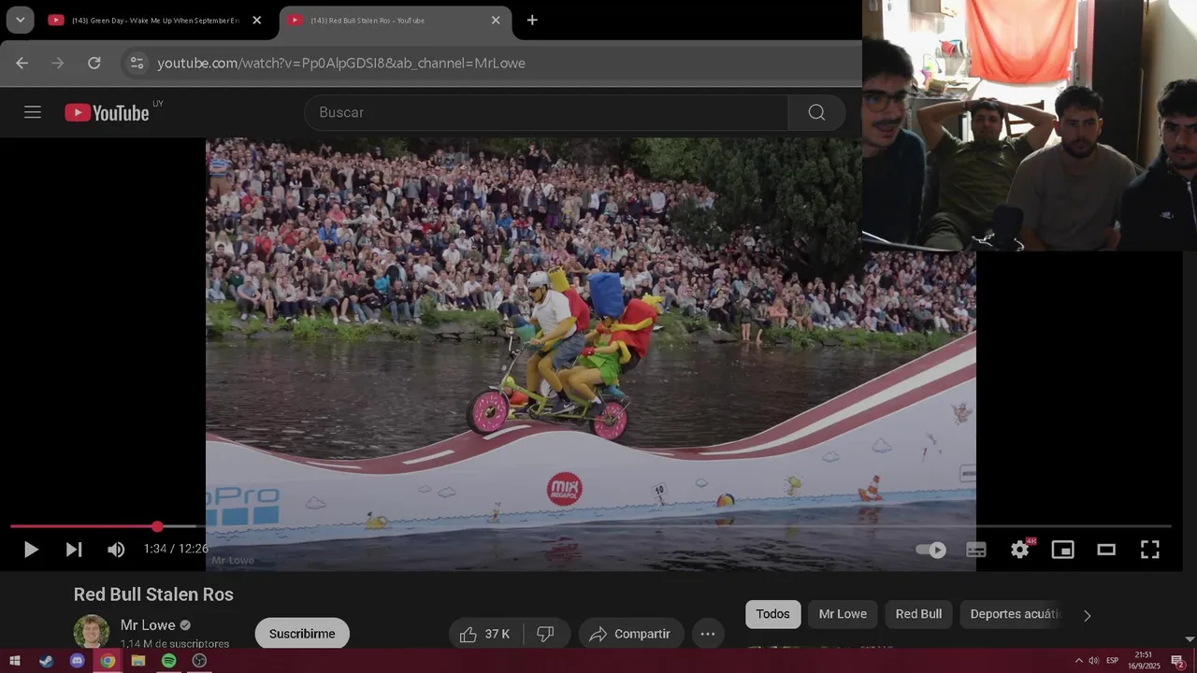This screenshot has height=673, width=1197.
Task: Select the Red Bull filter chip
Action: pos(918,614)
